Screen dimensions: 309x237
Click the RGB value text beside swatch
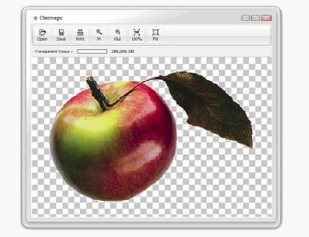(123, 51)
